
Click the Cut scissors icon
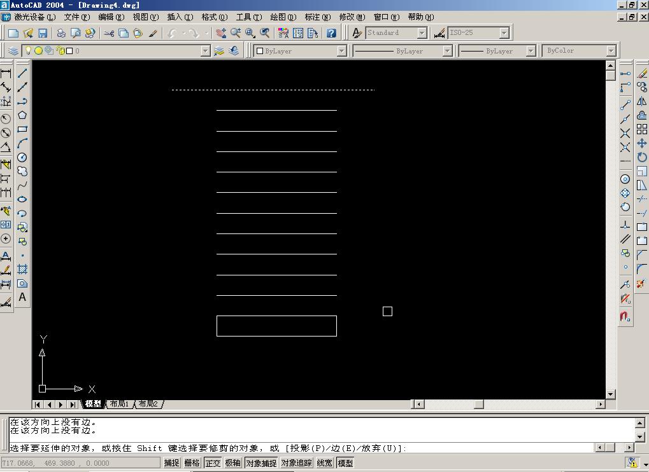pyautogui.click(x=110, y=33)
